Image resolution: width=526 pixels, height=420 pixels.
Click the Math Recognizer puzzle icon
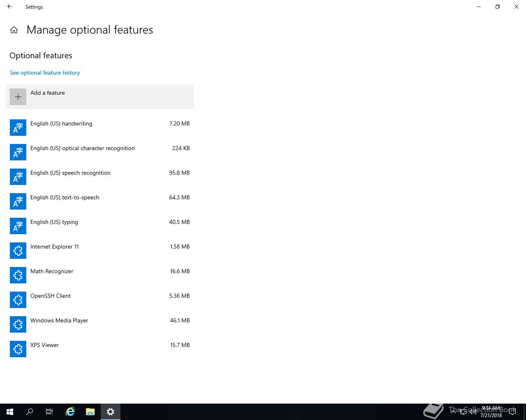click(18, 275)
